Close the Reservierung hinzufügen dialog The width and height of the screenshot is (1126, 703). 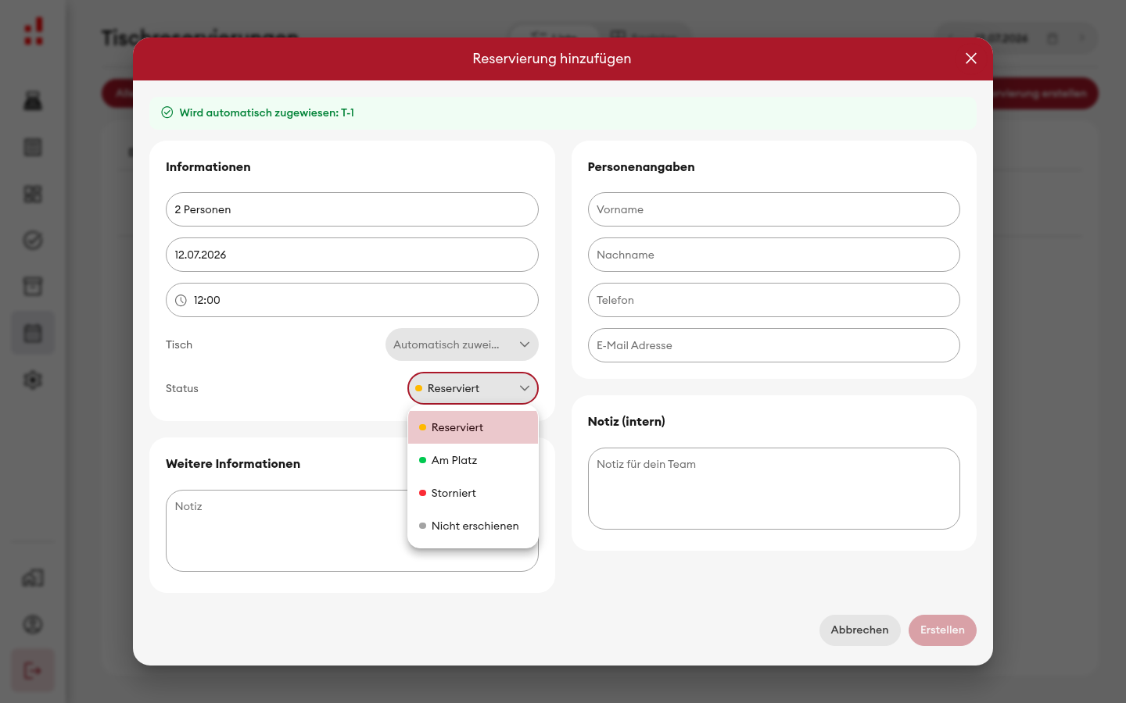971,59
